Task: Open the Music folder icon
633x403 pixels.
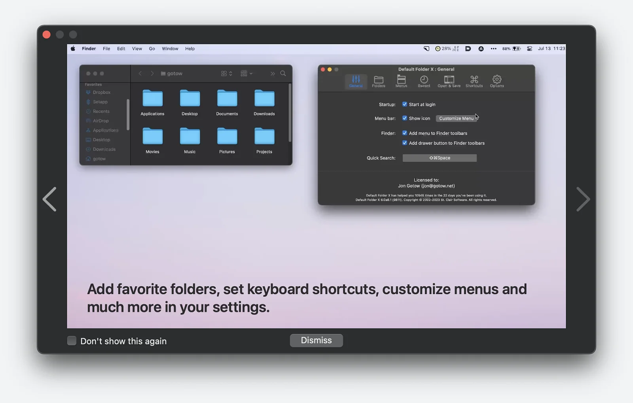Action: [190, 136]
